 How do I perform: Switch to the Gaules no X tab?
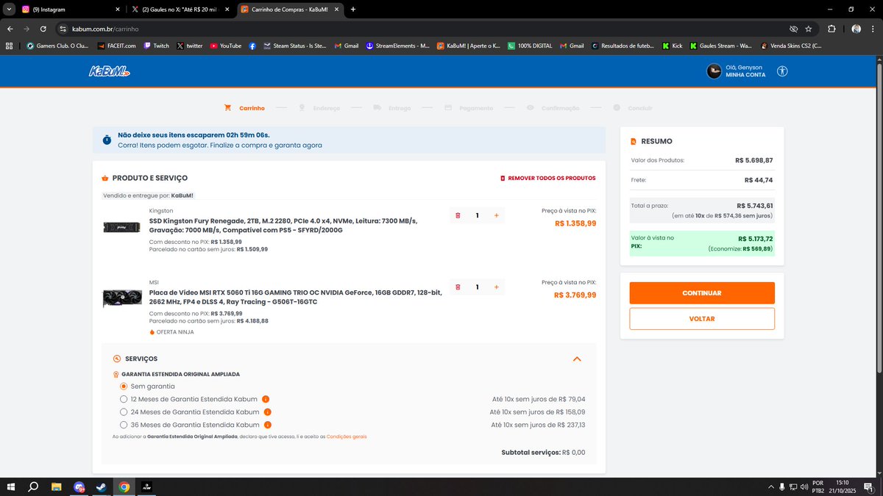click(x=180, y=10)
